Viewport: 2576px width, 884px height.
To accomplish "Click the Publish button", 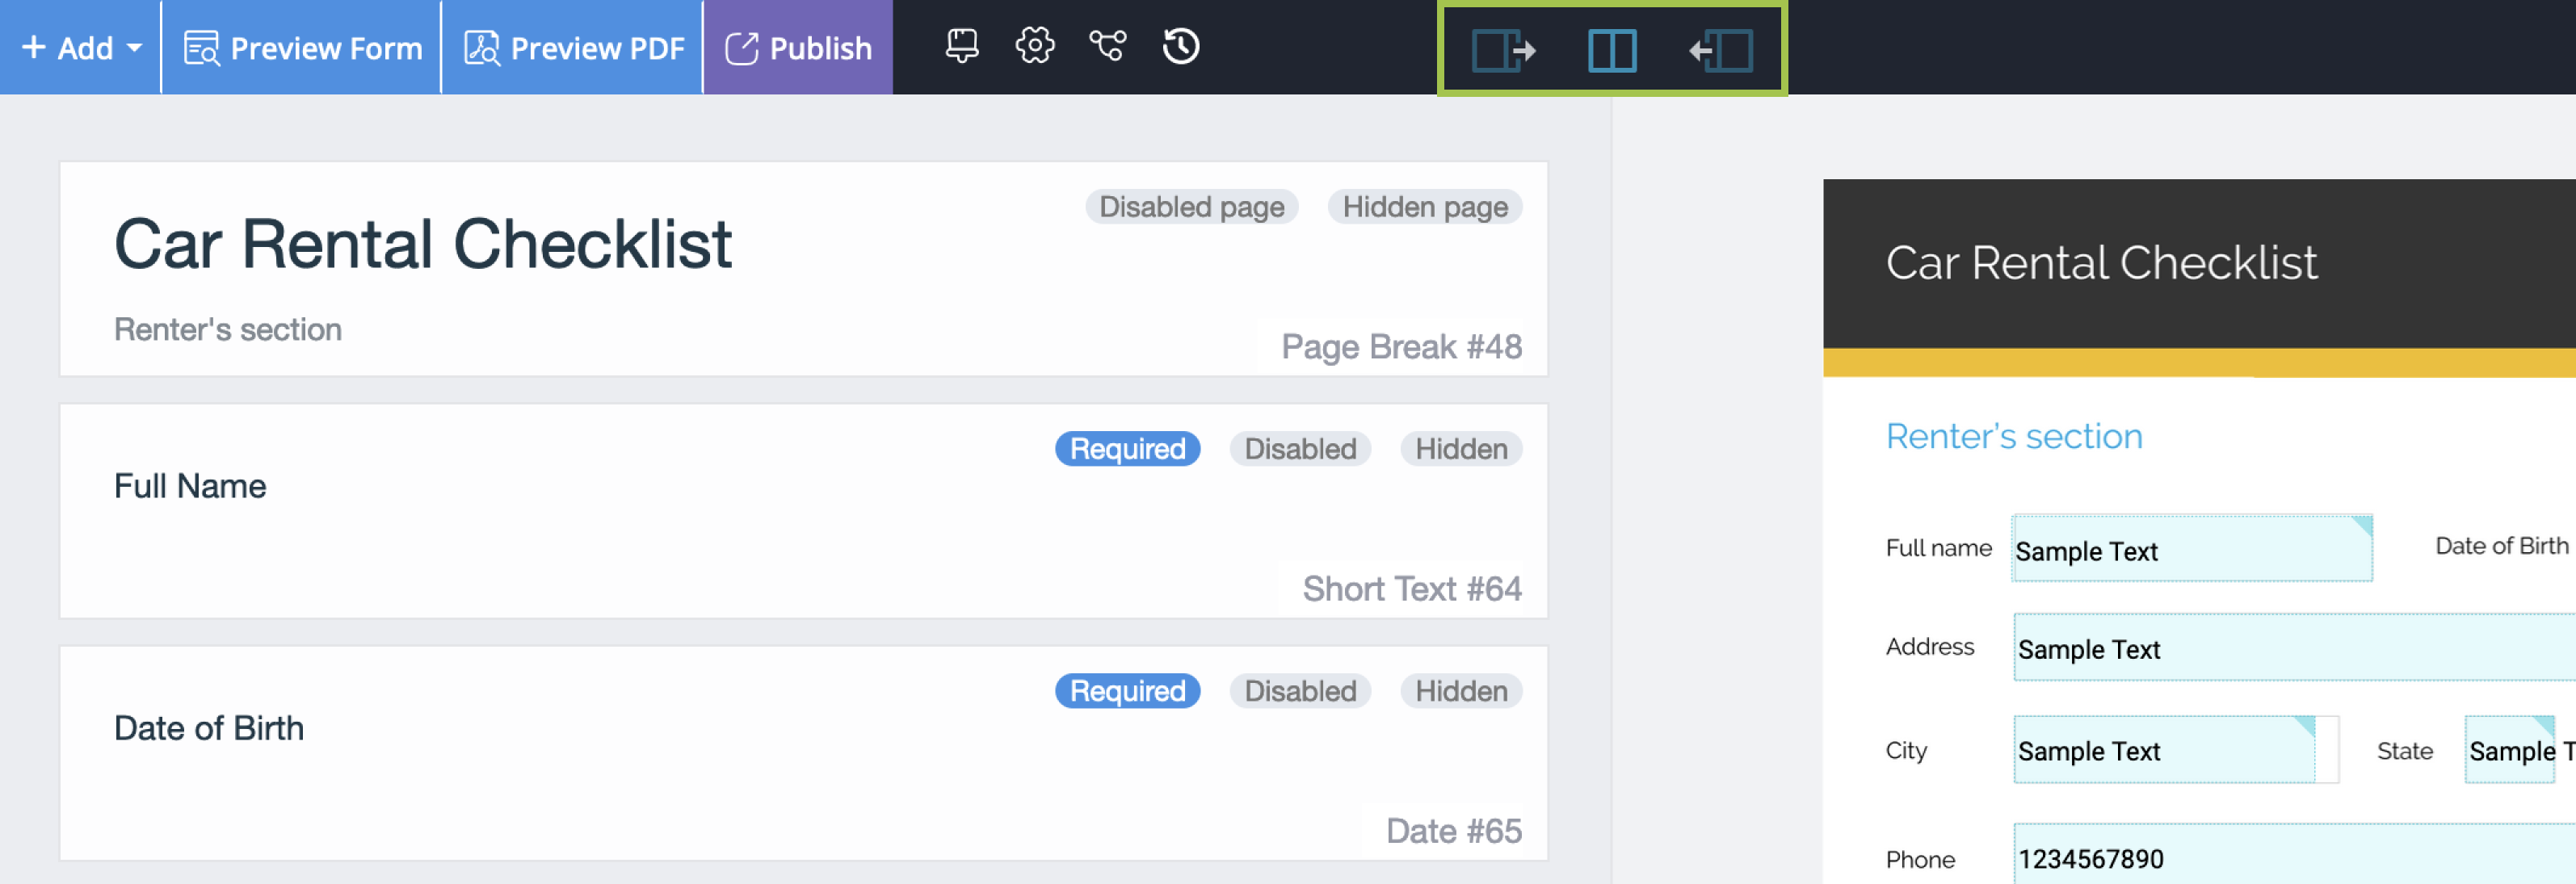I will tap(798, 47).
